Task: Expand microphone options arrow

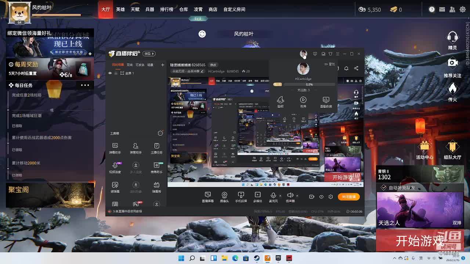Action: coord(280,195)
